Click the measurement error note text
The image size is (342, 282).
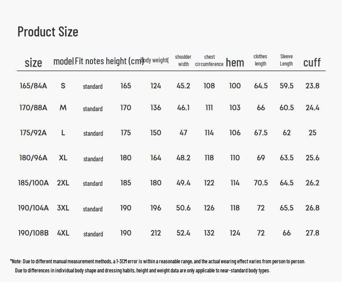(x=158, y=261)
